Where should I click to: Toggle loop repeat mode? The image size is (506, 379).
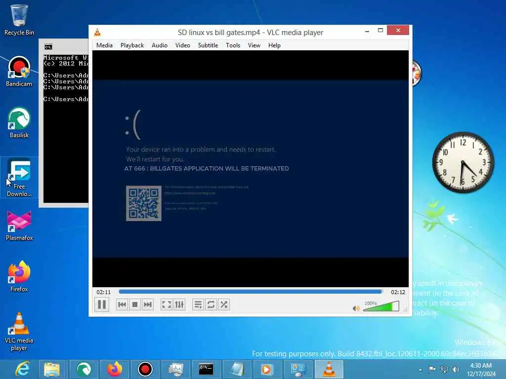click(x=211, y=304)
